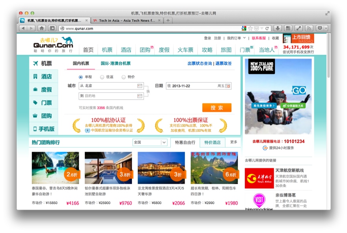Open the downloads arrow icon in toolbar
This screenshot has height=233, width=347.
(x=278, y=28)
